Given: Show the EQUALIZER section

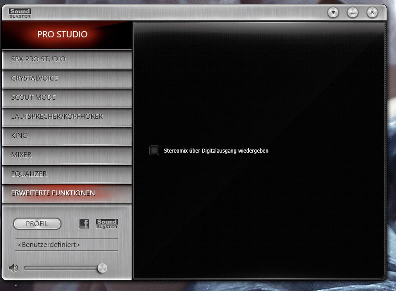Looking at the screenshot, I should [x=67, y=174].
